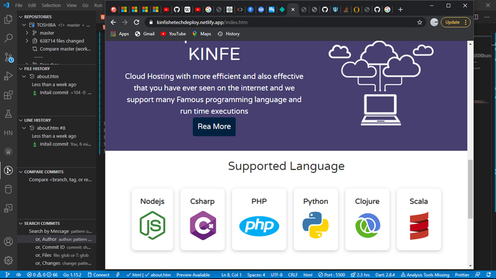Collapse the COMPARE COMMITS section

point(20,172)
